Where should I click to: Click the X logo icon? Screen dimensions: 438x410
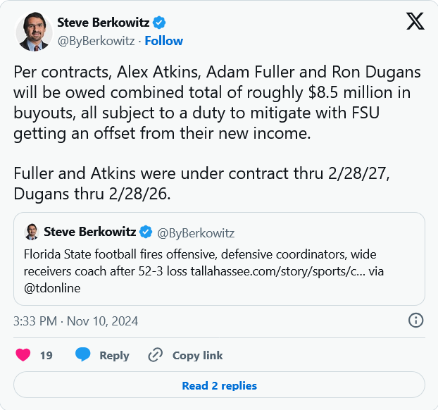tap(415, 22)
